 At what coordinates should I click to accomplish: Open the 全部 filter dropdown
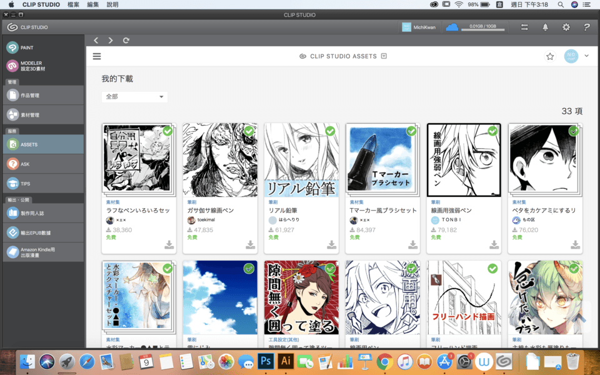tap(134, 97)
